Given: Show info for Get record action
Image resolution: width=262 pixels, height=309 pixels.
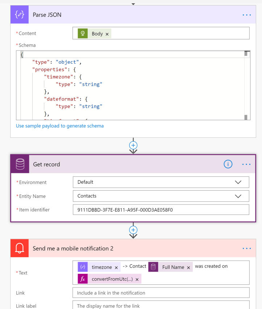Looking at the screenshot, I should click(x=228, y=164).
